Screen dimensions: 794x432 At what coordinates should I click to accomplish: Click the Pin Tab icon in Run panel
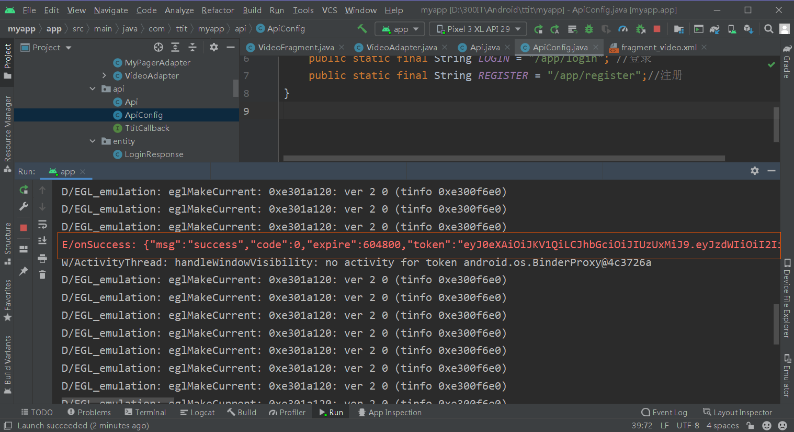(24, 271)
